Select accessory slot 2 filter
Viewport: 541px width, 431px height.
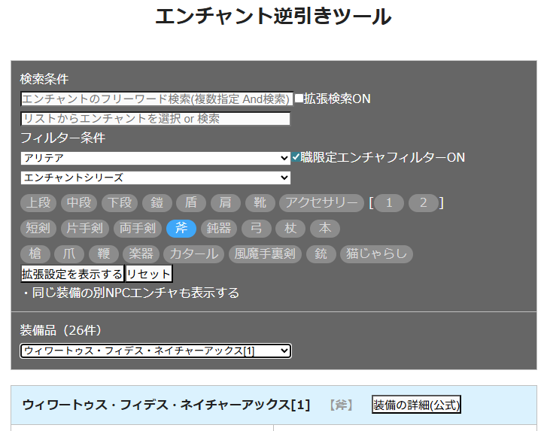[x=423, y=203]
